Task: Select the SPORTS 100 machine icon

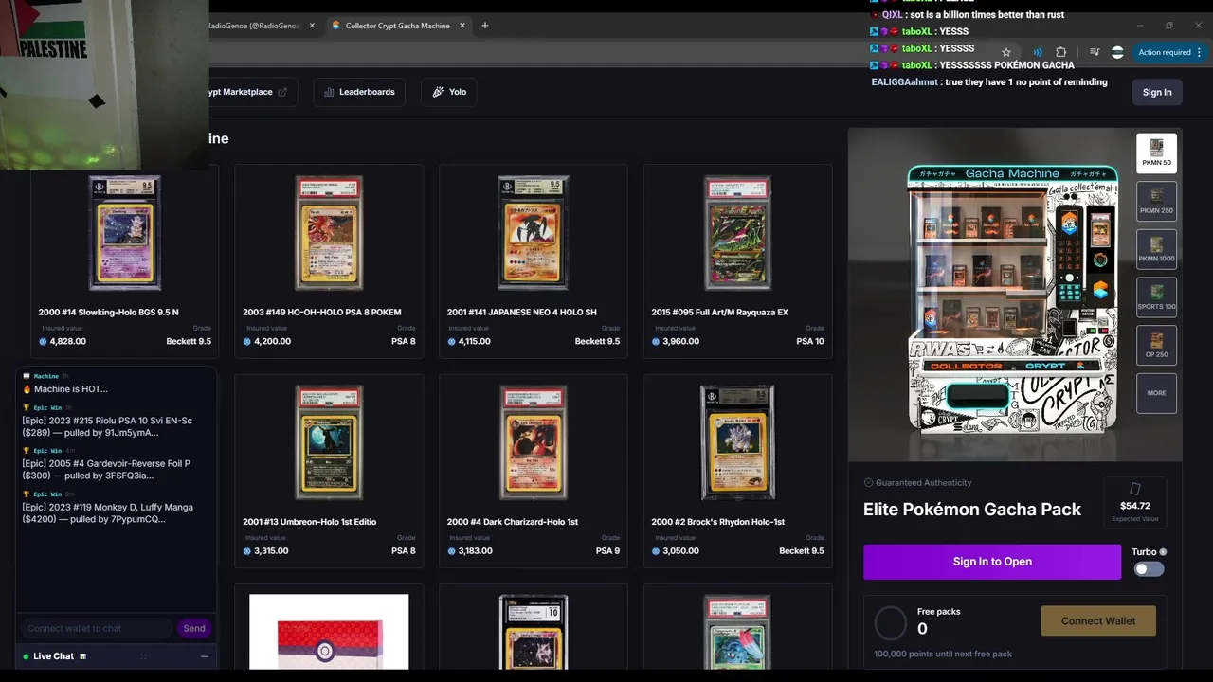Action: coord(1156,297)
